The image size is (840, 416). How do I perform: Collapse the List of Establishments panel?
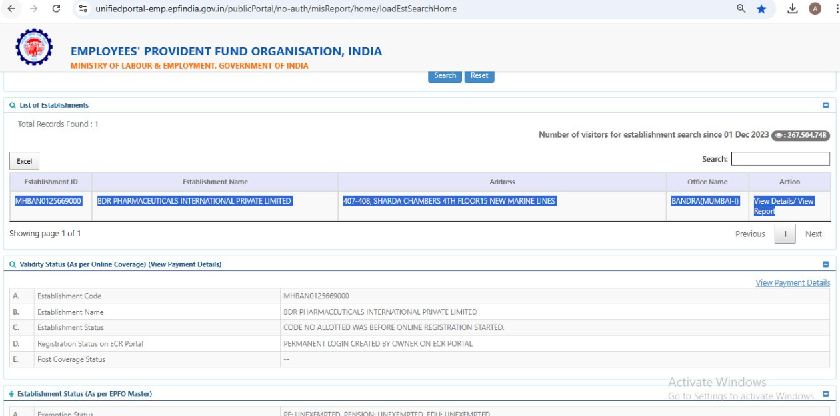(826, 105)
